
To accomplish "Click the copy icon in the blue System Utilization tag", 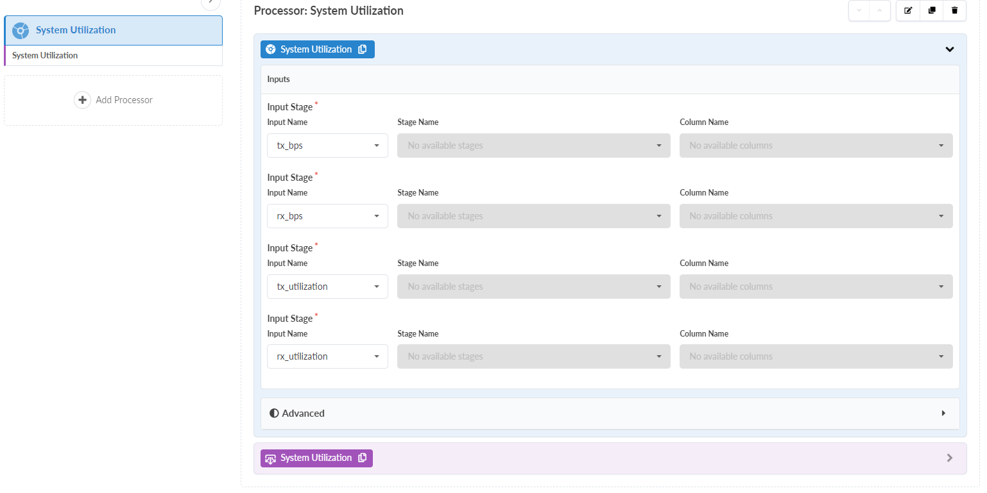I will (363, 49).
